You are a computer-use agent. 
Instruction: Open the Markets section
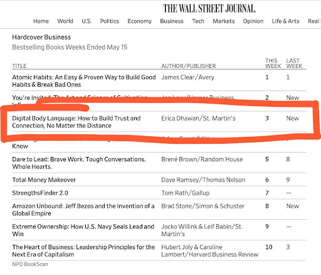point(224,21)
